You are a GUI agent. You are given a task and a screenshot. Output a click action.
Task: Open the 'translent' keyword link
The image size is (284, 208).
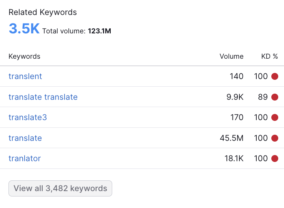(25, 76)
